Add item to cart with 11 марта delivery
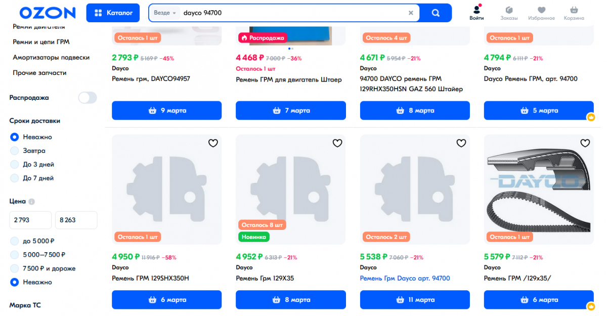The height and width of the screenshot is (316, 607). (415, 300)
